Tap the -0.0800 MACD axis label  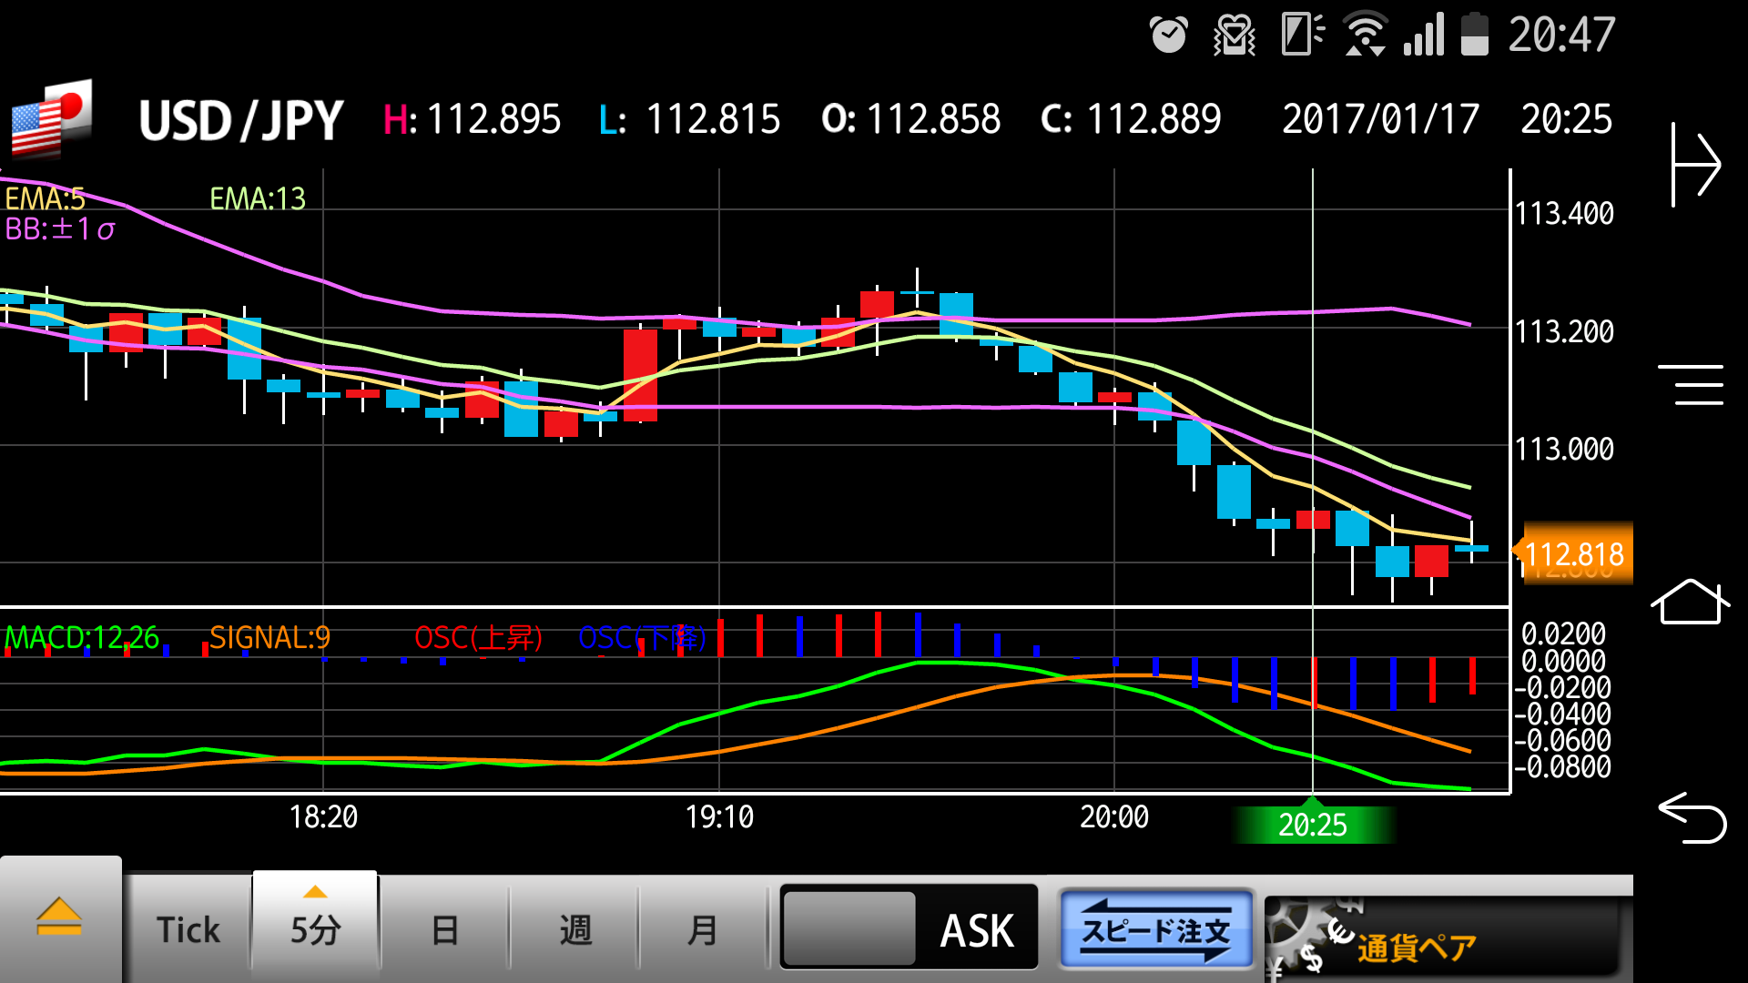pos(1562,767)
